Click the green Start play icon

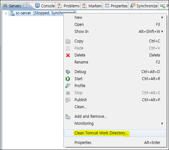point(68,79)
